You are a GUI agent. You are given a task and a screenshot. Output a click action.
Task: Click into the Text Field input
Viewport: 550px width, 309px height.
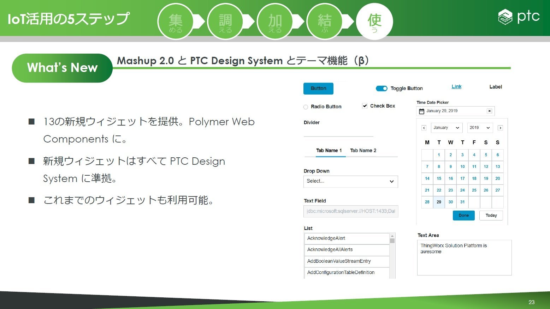click(351, 211)
